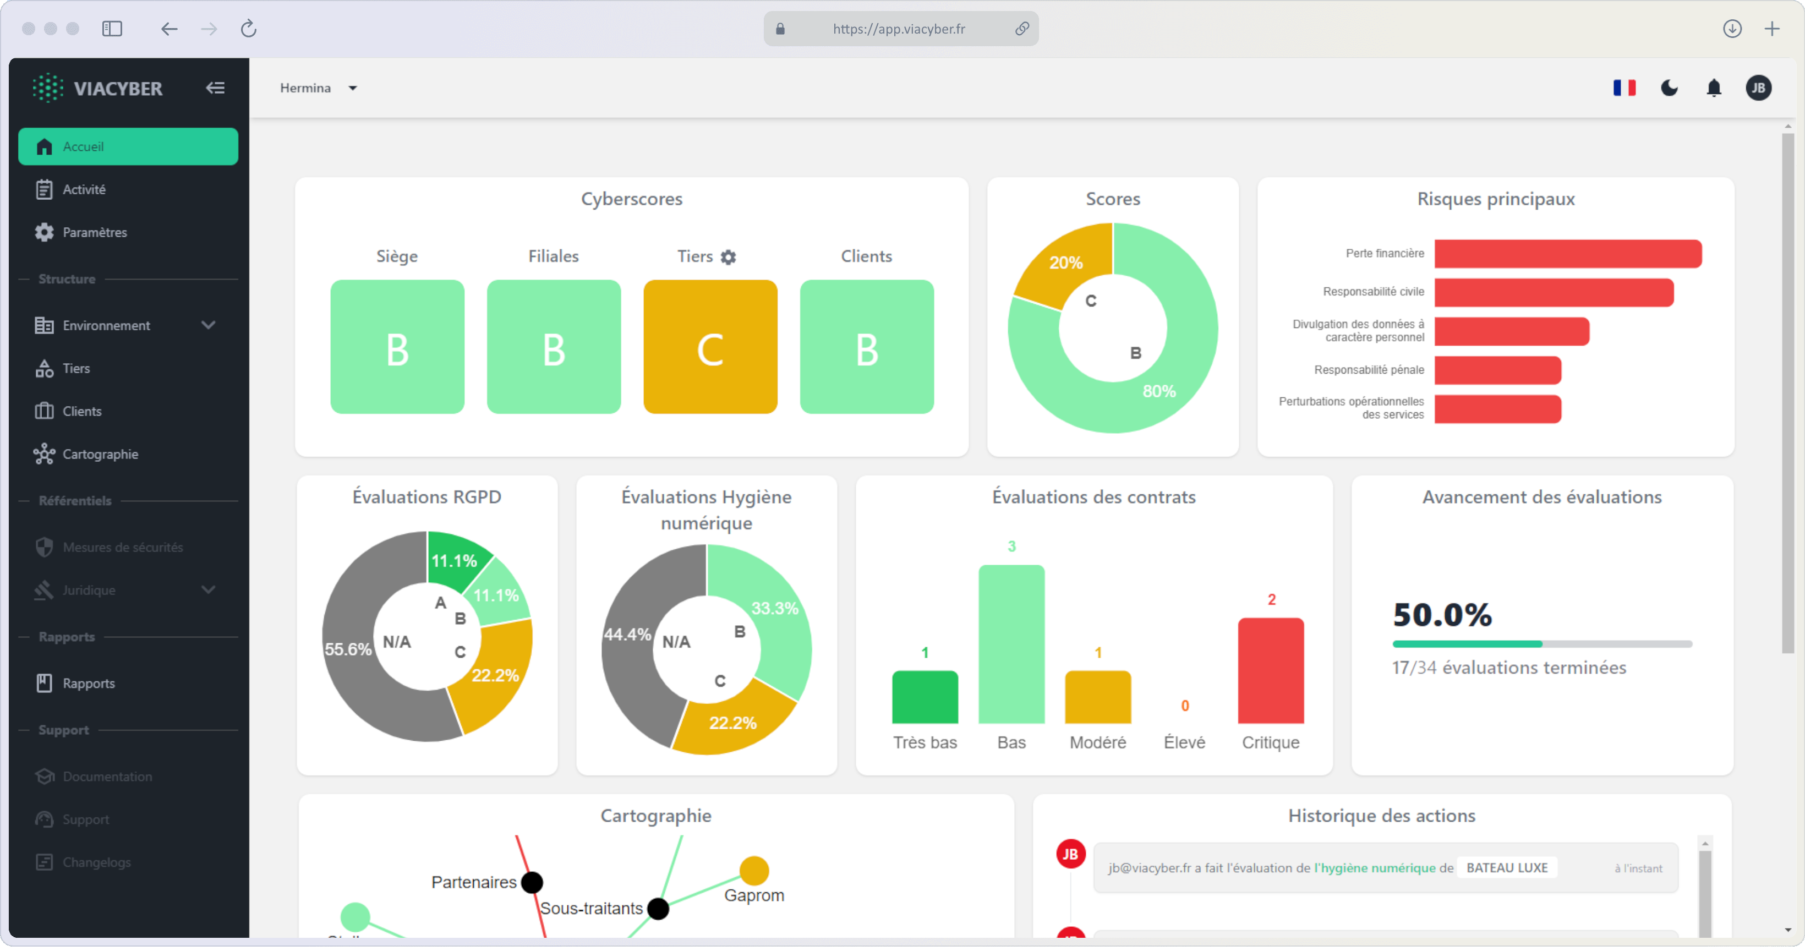Click the Support headset icon
This screenshot has width=1805, height=951.
[x=44, y=821]
